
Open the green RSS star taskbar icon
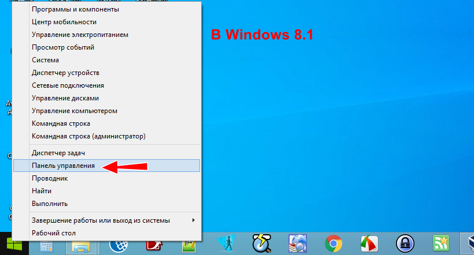[x=441, y=243]
